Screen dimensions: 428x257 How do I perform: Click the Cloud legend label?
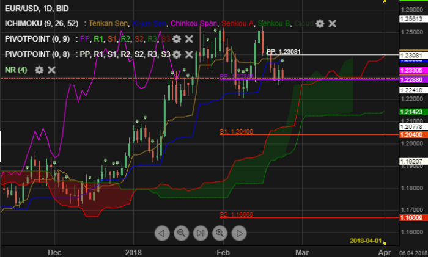[304, 23]
